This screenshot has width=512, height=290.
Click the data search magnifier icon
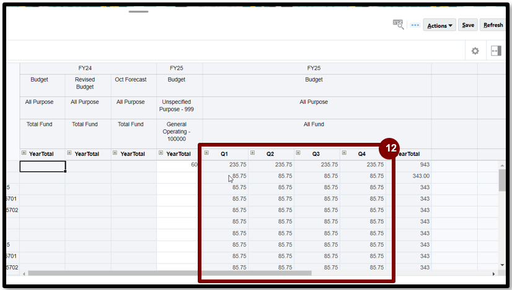[x=398, y=25]
